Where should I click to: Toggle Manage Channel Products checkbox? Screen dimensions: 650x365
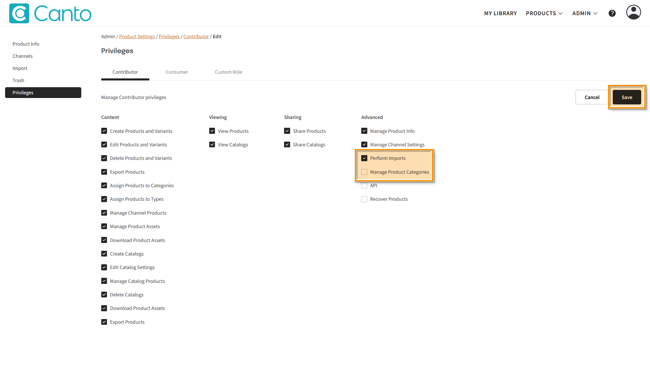tap(104, 213)
